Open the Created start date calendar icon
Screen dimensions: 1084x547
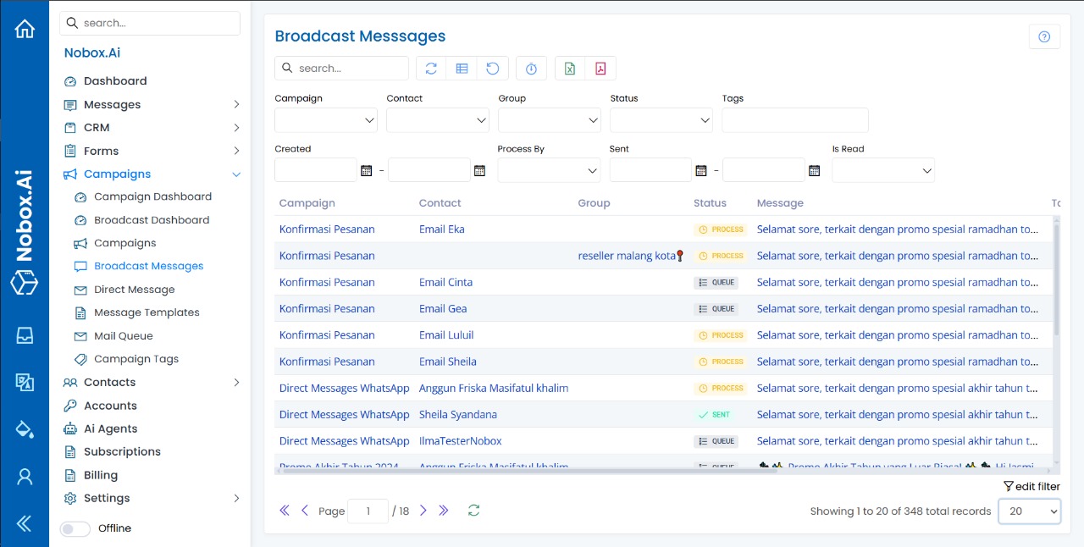click(367, 170)
